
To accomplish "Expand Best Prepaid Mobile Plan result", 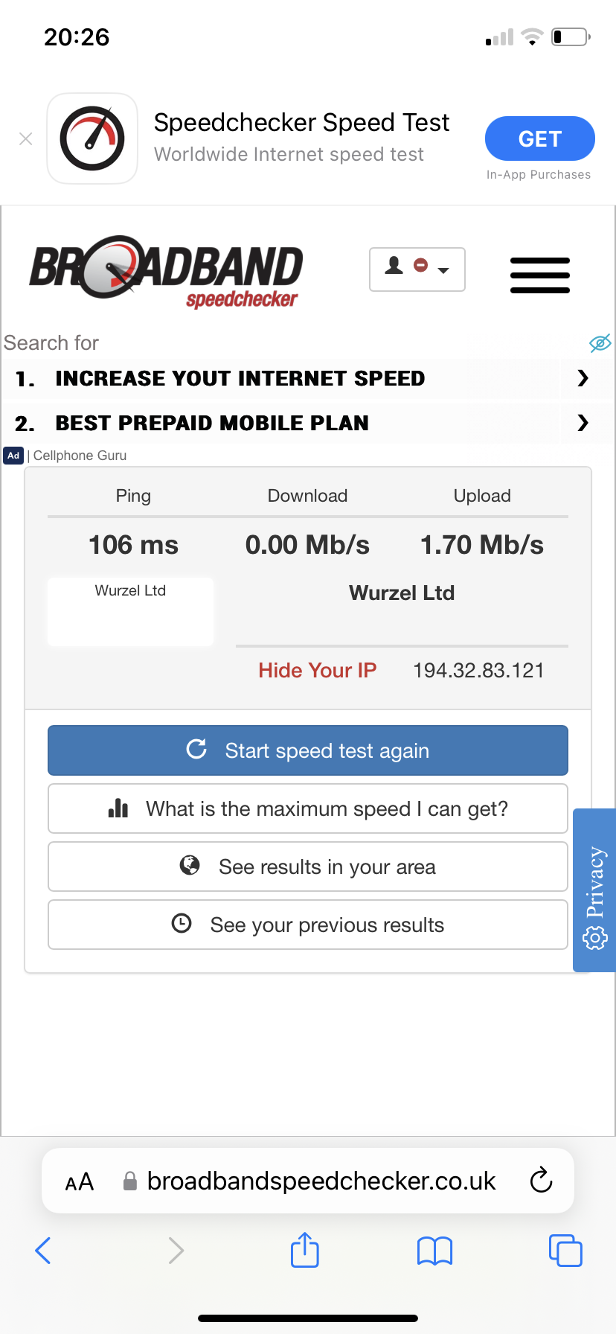I will tap(583, 423).
